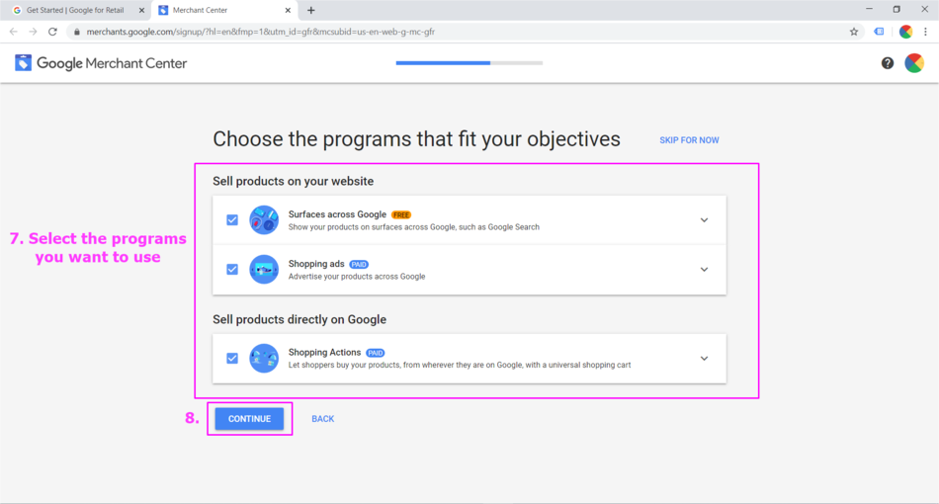Click the Shopping ads program icon
The width and height of the screenshot is (939, 504).
click(264, 270)
